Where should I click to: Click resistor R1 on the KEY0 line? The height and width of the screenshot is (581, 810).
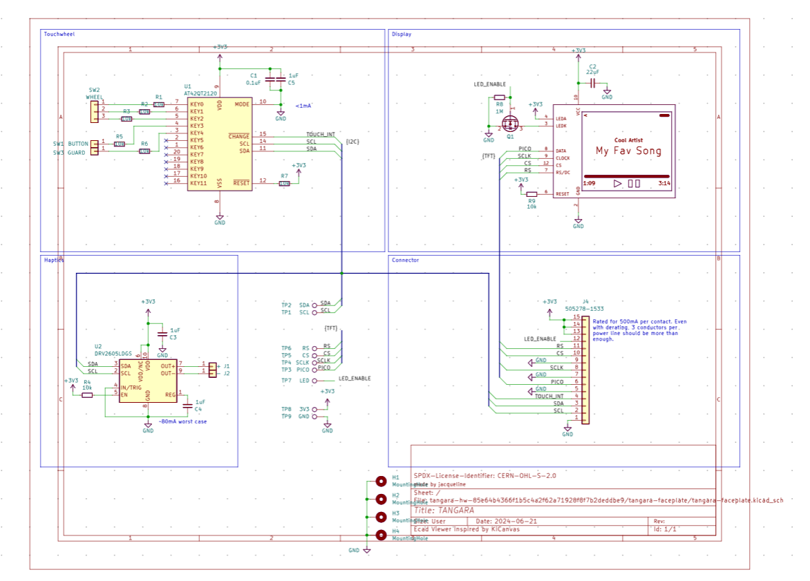click(x=158, y=104)
